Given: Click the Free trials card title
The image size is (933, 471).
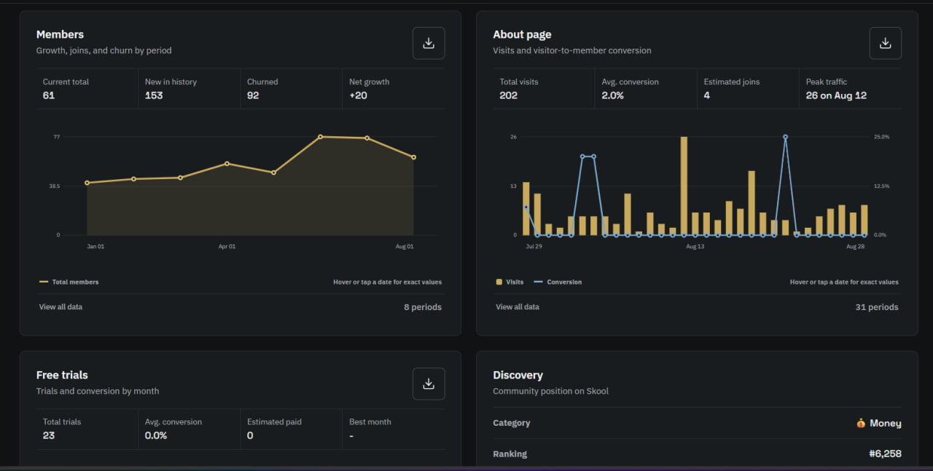Looking at the screenshot, I should (62, 375).
